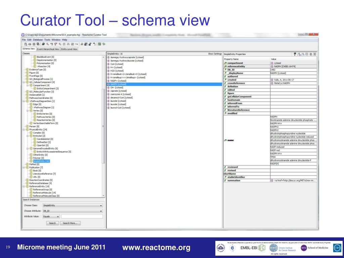Viewport: 344px width, 258px height.
Task: Click the Reactome logo icon in title bar
Action: point(23,35)
